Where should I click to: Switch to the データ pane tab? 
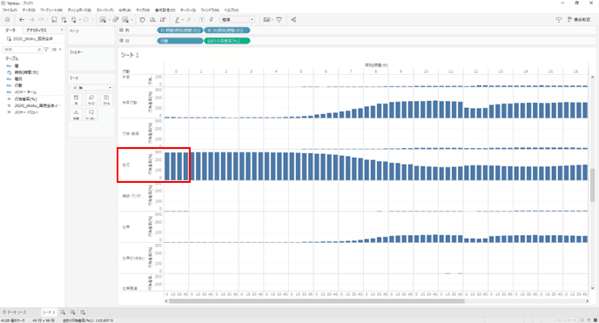coord(10,30)
